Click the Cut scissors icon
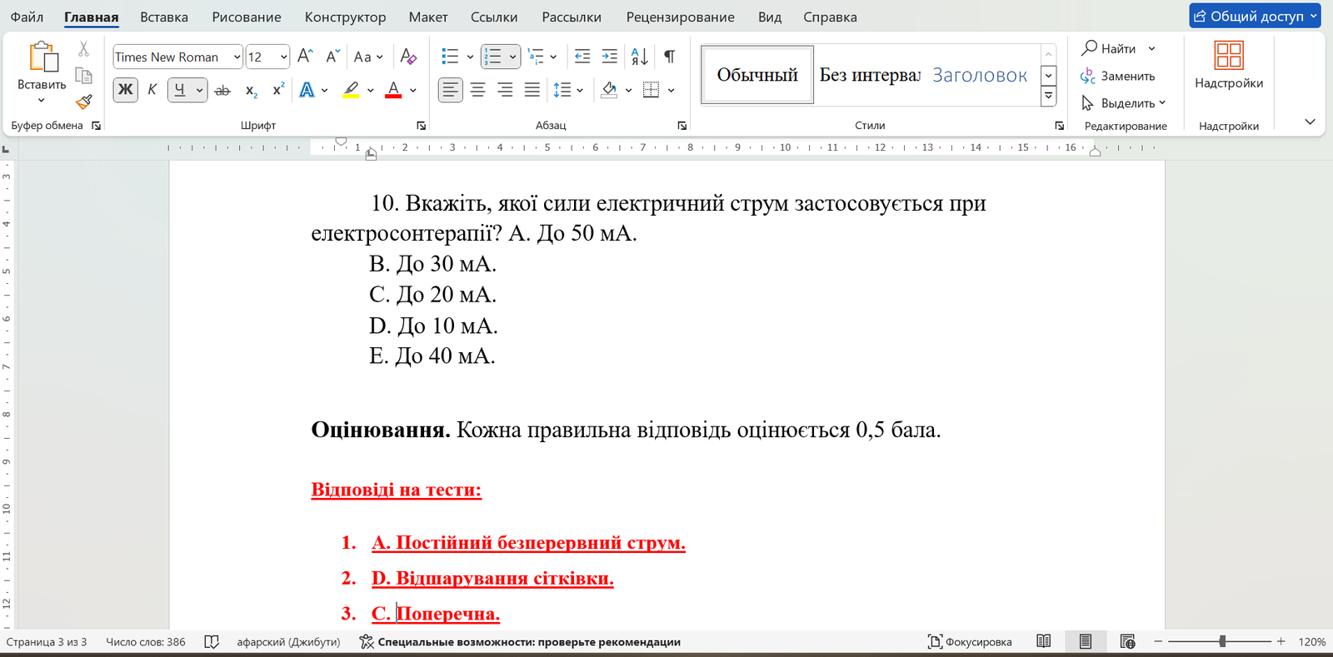The image size is (1333, 657). pos(84,49)
